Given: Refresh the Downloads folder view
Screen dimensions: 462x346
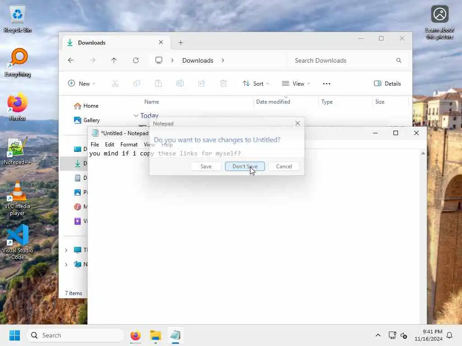Looking at the screenshot, I should pyautogui.click(x=136, y=60).
